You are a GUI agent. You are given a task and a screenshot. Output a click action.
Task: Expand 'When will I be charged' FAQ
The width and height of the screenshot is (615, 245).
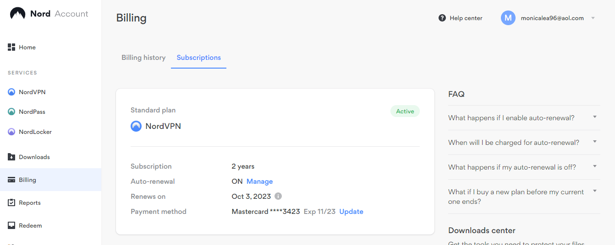click(x=595, y=142)
